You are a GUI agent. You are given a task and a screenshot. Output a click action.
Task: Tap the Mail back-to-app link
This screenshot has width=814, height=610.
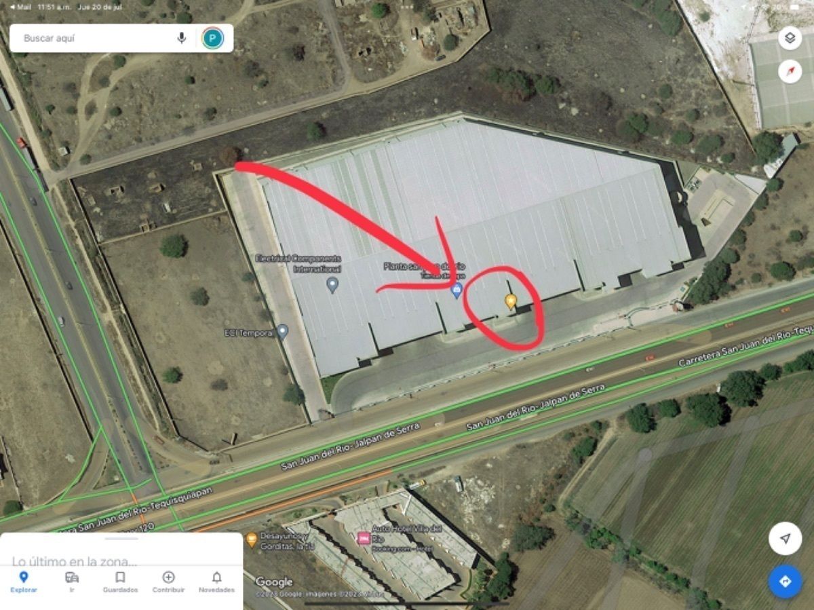pyautogui.click(x=20, y=6)
